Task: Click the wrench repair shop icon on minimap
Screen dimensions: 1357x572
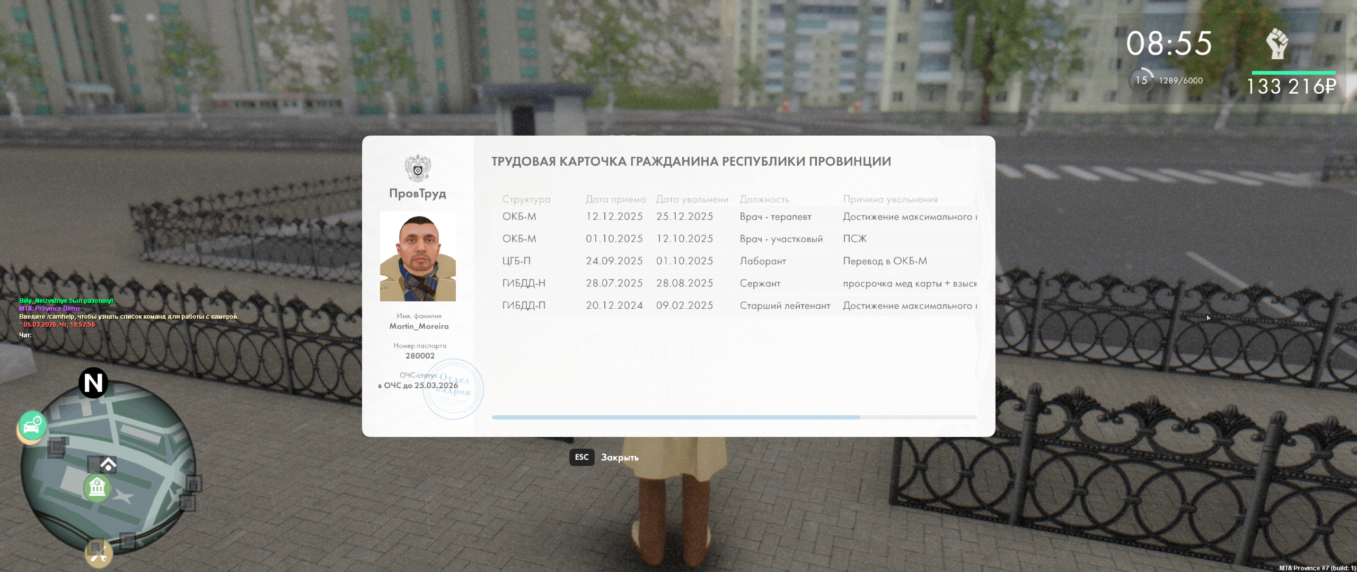Action: 99,553
